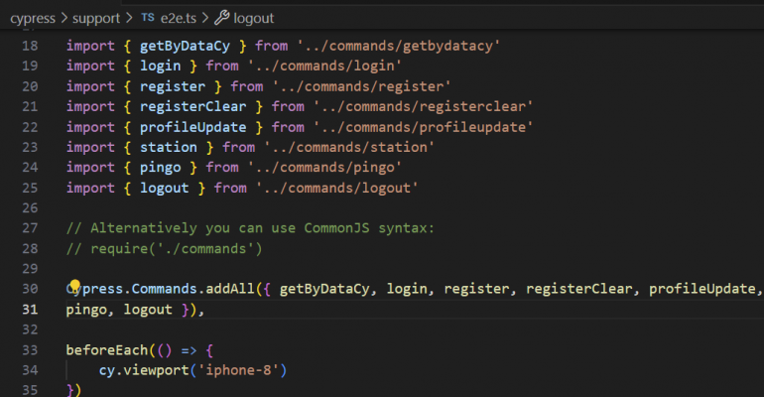The height and width of the screenshot is (397, 764).
Task: Click 'addAll' method on line 30
Action: pyautogui.click(x=230, y=289)
